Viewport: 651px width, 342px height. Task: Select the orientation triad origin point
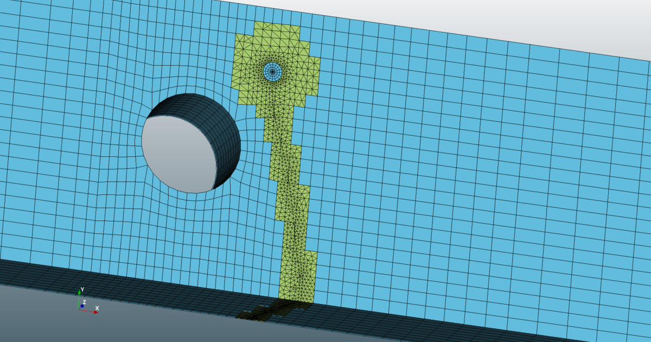tap(78, 310)
